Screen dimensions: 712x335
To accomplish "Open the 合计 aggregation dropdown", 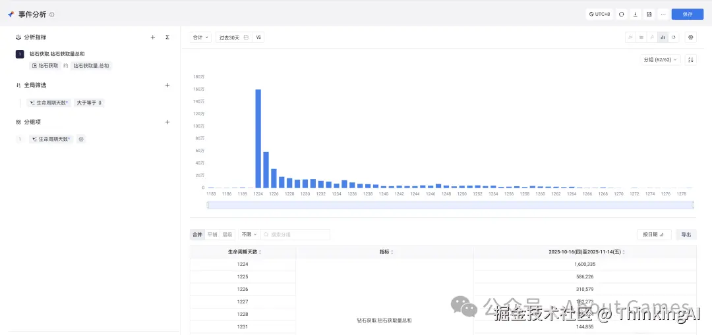I will [x=200, y=38].
